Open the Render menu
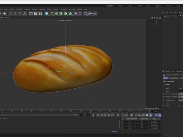Image resolution: width=183 pixels, height=137 pixels. [x=56, y=9]
